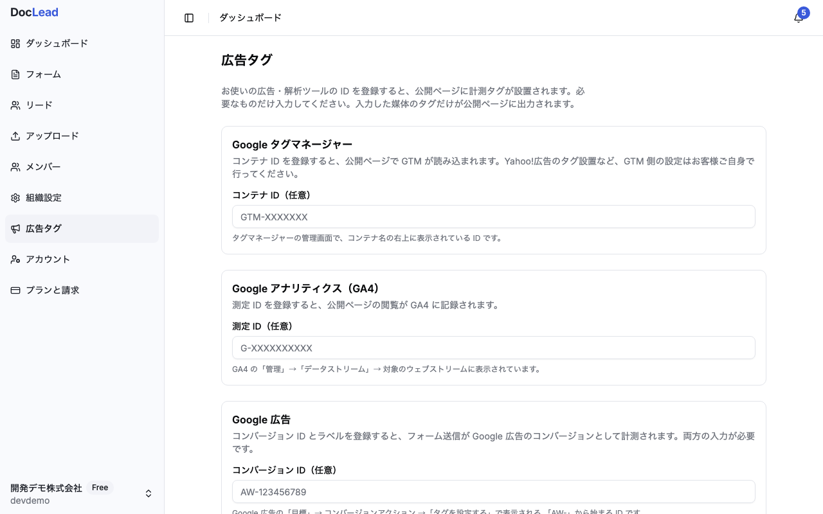
Task: Click the 広告タグ megaphone icon
Action: click(x=15, y=229)
